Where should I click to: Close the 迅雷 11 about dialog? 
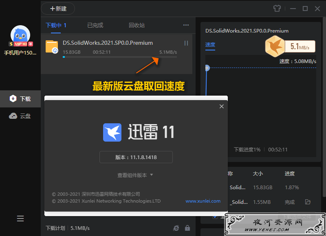tap(222, 107)
